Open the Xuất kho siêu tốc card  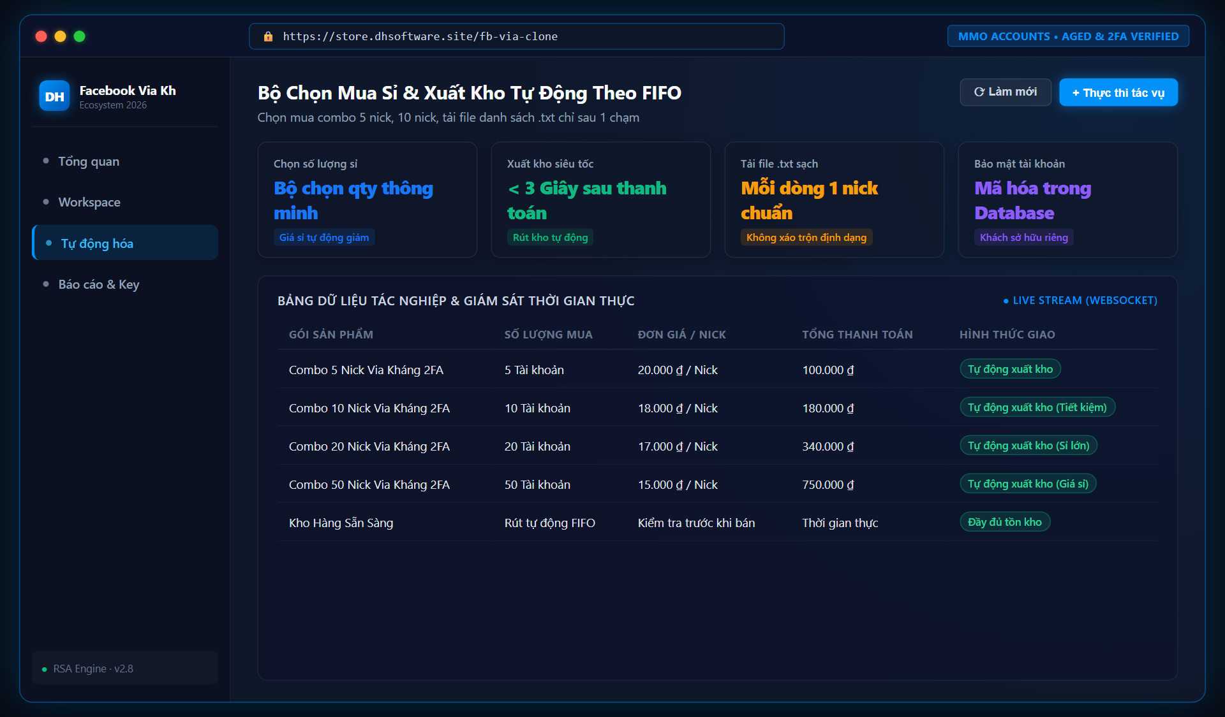(x=601, y=199)
